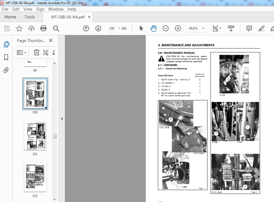Image resolution: width=274 pixels, height=202 pixels.
Task: Go to previous page arrow
Action: (86, 28)
